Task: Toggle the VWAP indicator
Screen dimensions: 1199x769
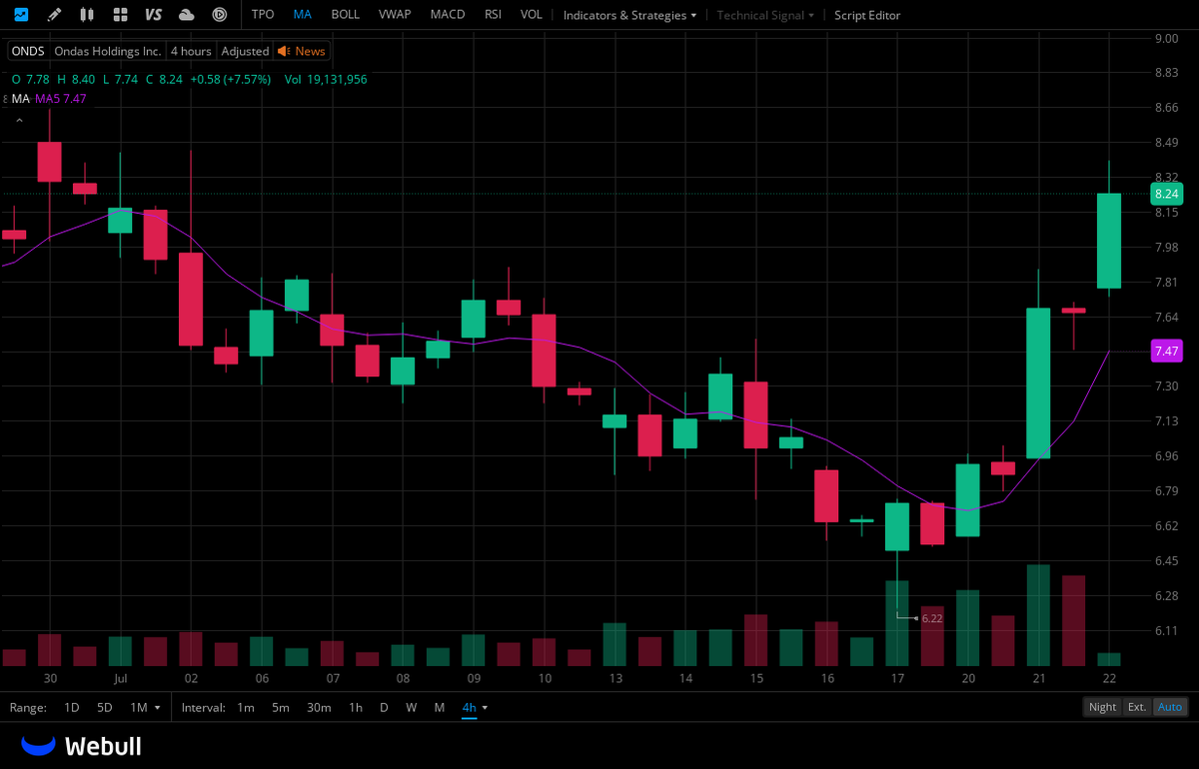Action: (x=395, y=15)
